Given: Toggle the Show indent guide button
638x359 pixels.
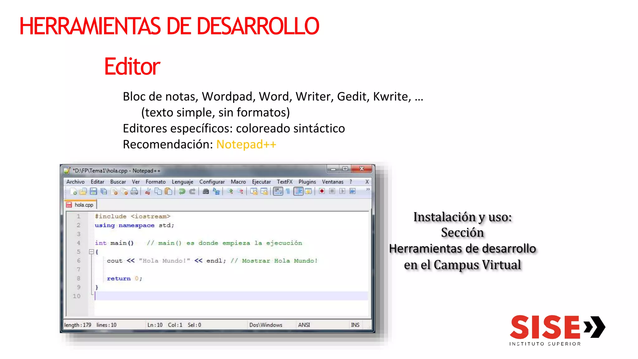Looking at the screenshot, I should [x=298, y=191].
